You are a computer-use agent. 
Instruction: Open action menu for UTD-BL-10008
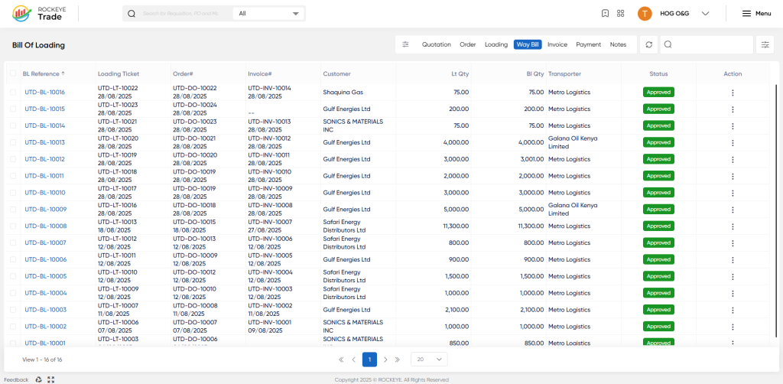click(x=733, y=226)
